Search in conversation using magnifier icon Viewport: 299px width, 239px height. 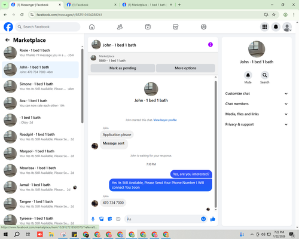tap(265, 75)
